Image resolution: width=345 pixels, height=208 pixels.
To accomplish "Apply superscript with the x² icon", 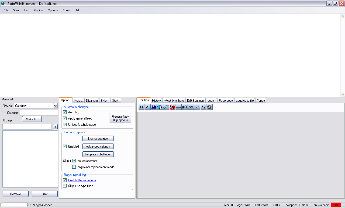I will click(197, 107).
